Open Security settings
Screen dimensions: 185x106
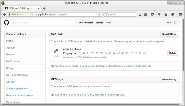11,82
